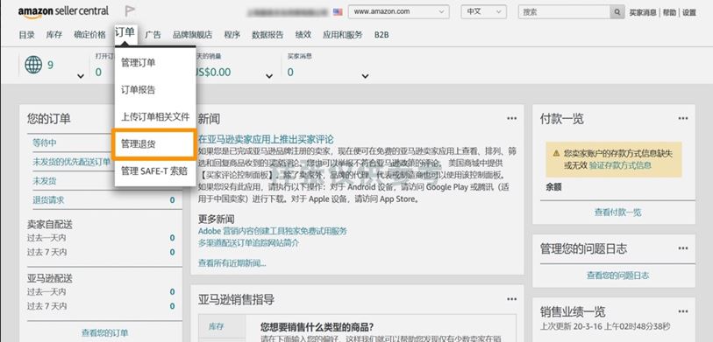The width and height of the screenshot is (713, 342).
Task: Click into the 搜索 search field
Action: pyautogui.click(x=564, y=11)
